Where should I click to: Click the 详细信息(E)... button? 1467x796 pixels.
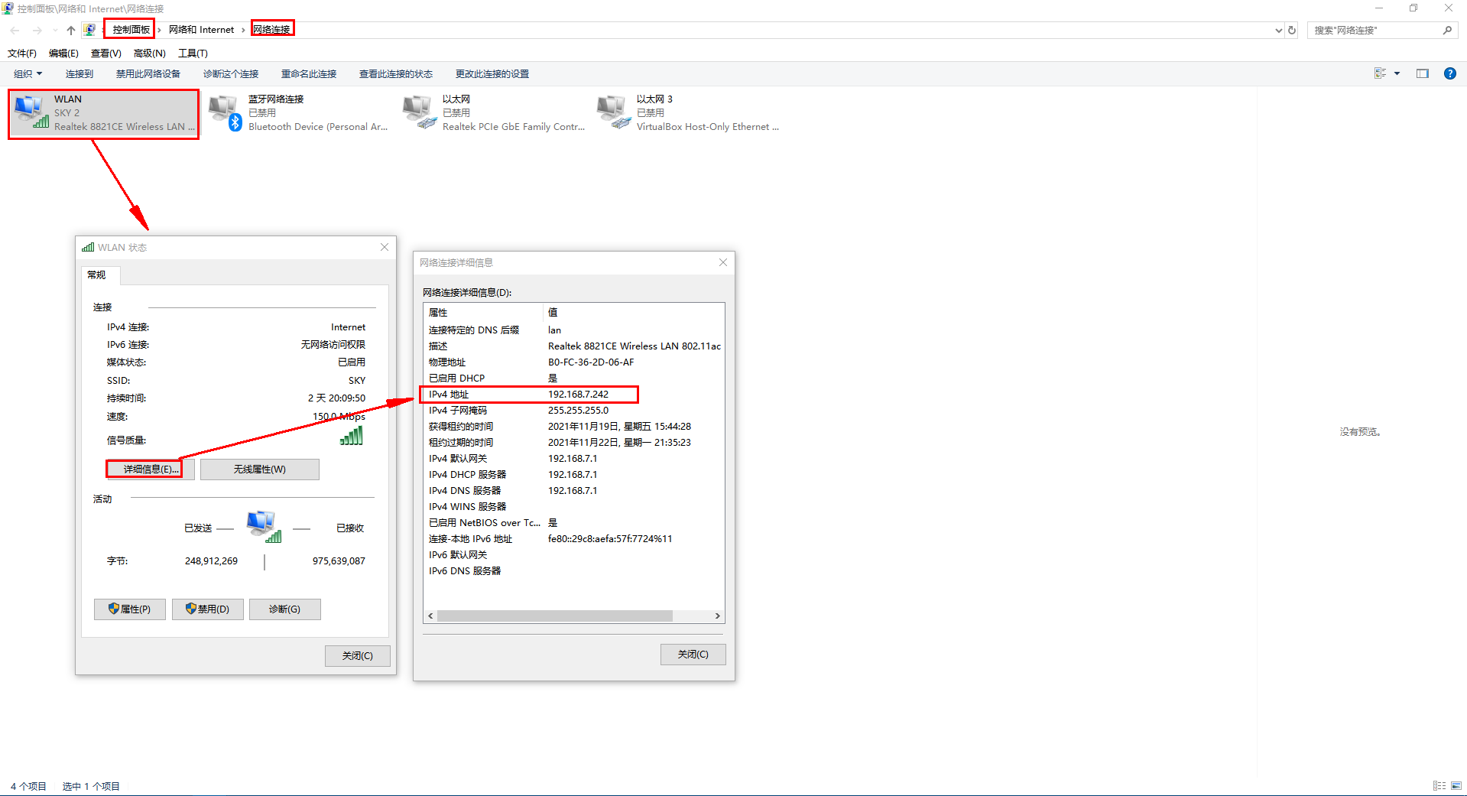[x=150, y=469]
